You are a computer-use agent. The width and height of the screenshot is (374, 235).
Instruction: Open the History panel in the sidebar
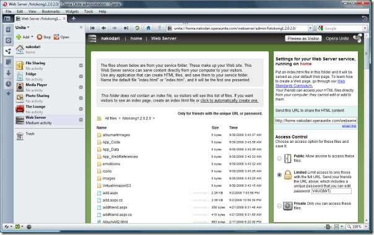tap(8, 83)
